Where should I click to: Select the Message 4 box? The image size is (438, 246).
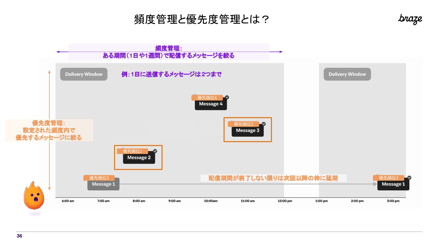211,104
